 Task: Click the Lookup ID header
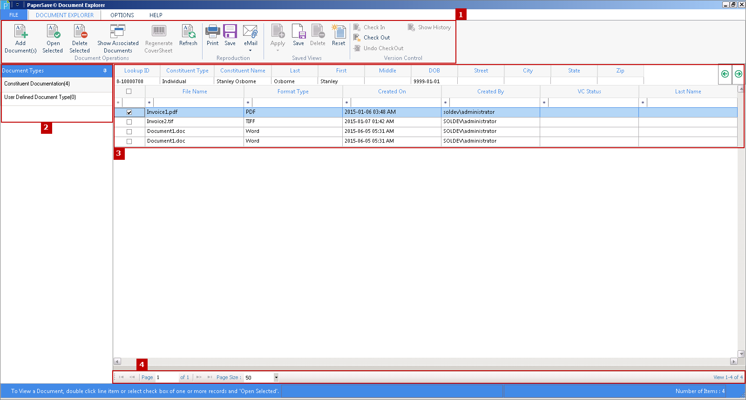coord(137,71)
